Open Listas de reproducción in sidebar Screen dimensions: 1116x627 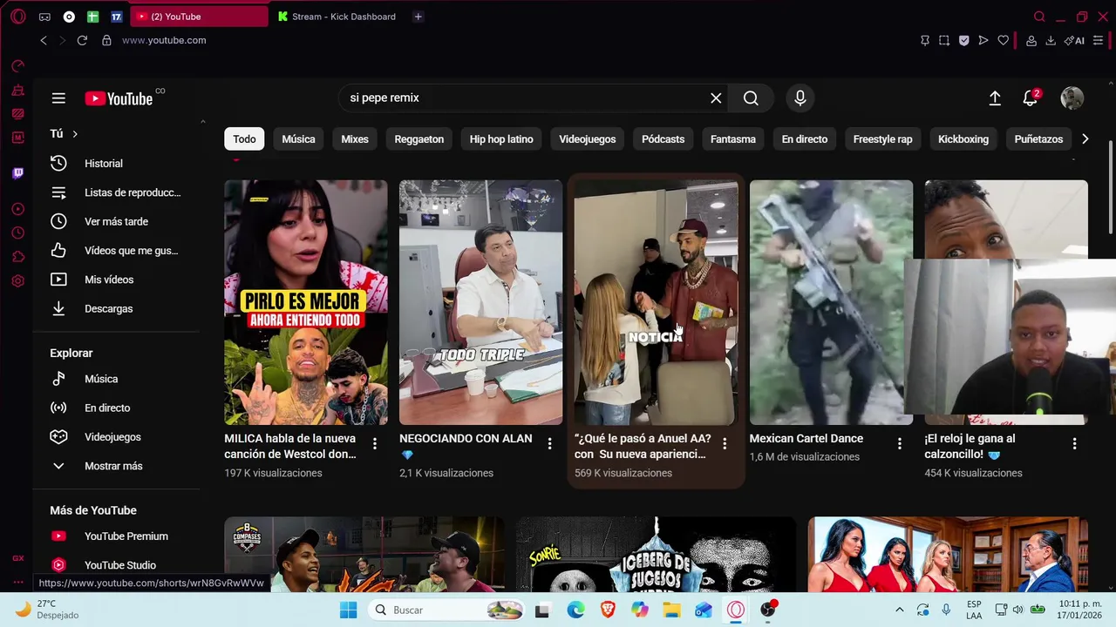[117, 192]
